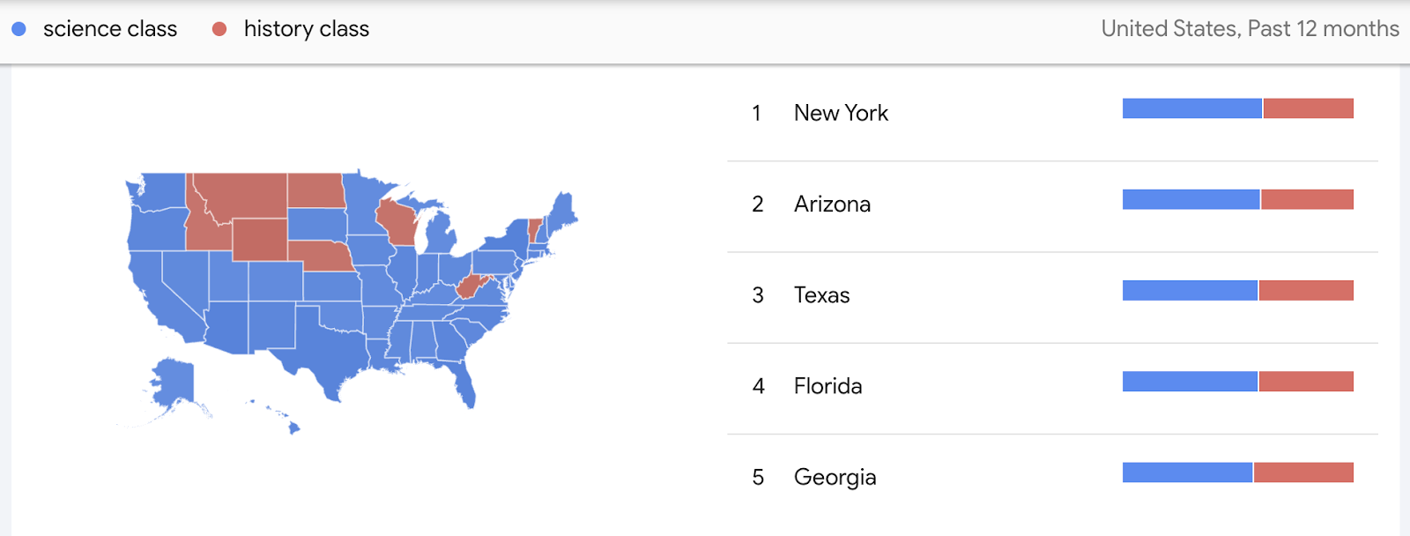Select Alaska on the US map
The image size is (1410, 536).
[174, 383]
